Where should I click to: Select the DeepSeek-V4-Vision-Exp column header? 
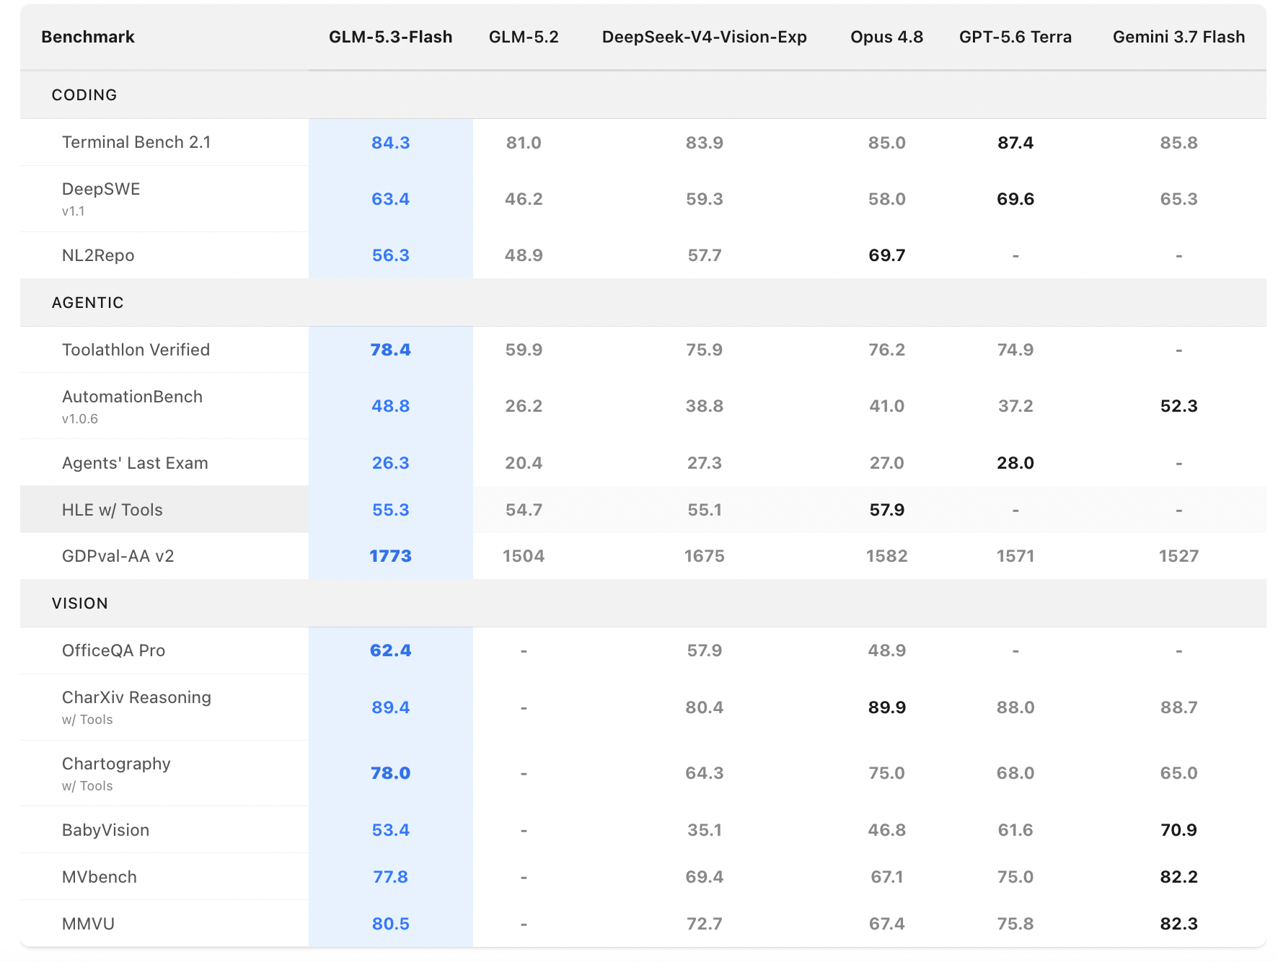point(704,37)
